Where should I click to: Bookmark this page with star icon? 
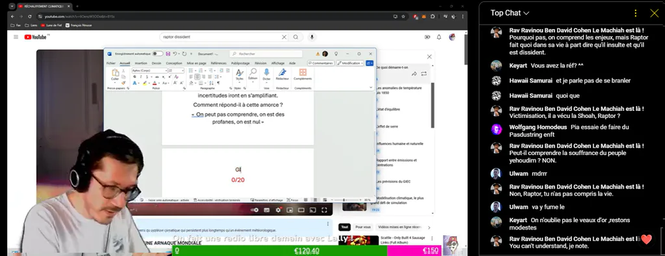[403, 16]
